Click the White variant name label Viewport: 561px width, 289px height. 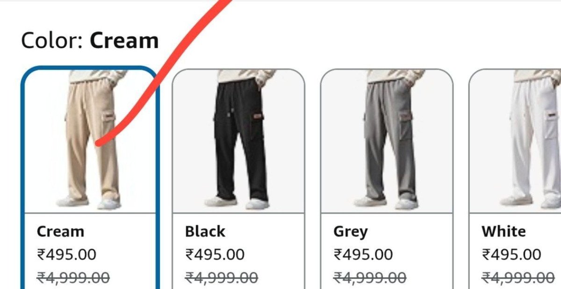click(503, 231)
